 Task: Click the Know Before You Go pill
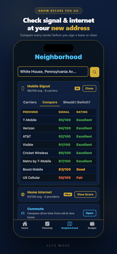59,11
